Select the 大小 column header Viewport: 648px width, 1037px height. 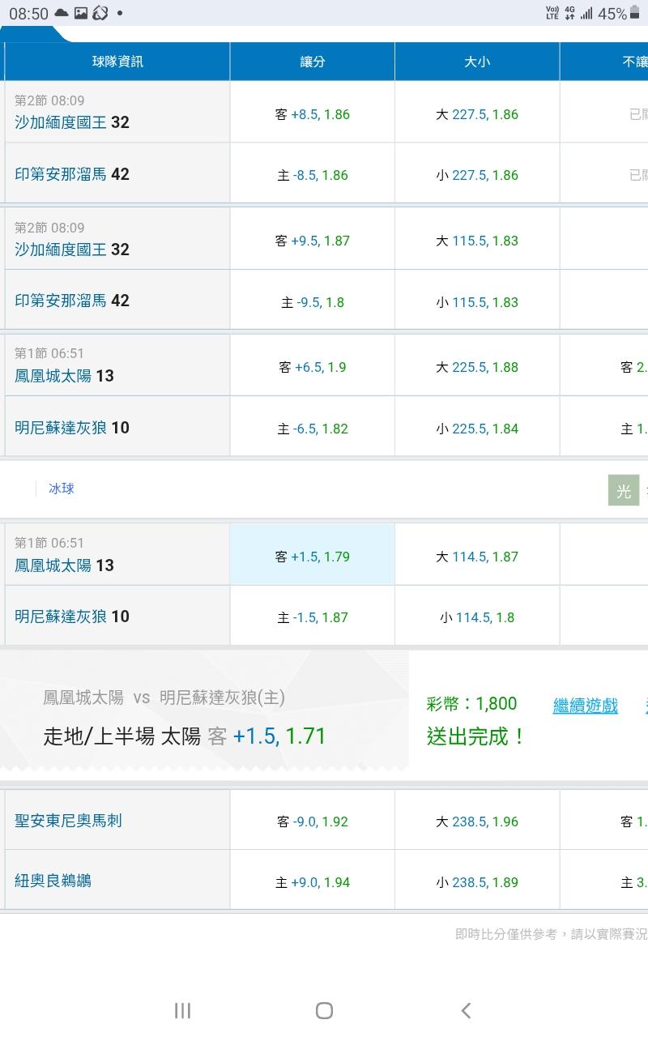[477, 62]
